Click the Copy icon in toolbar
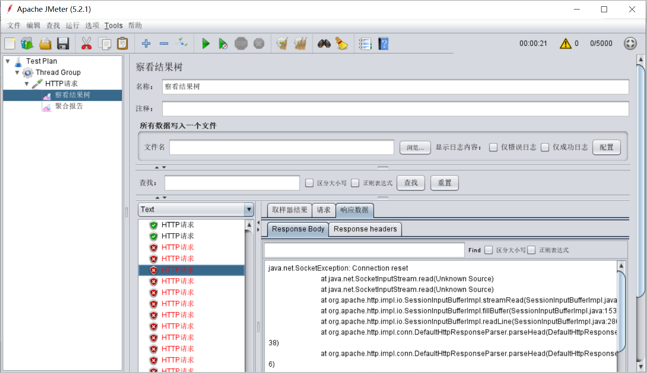This screenshot has height=373, width=647. (x=105, y=43)
